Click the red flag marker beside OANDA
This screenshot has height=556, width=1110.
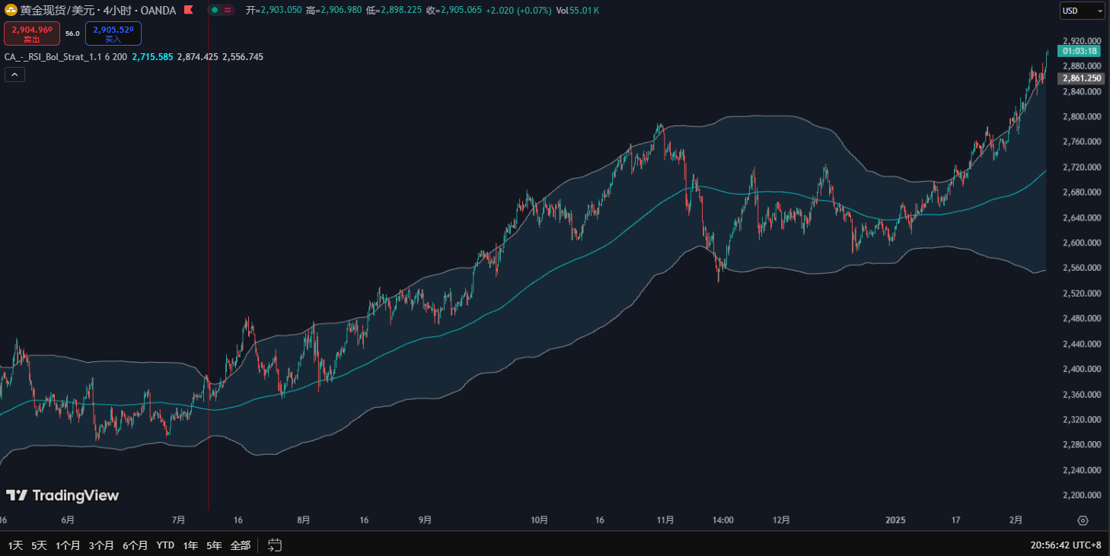click(188, 10)
